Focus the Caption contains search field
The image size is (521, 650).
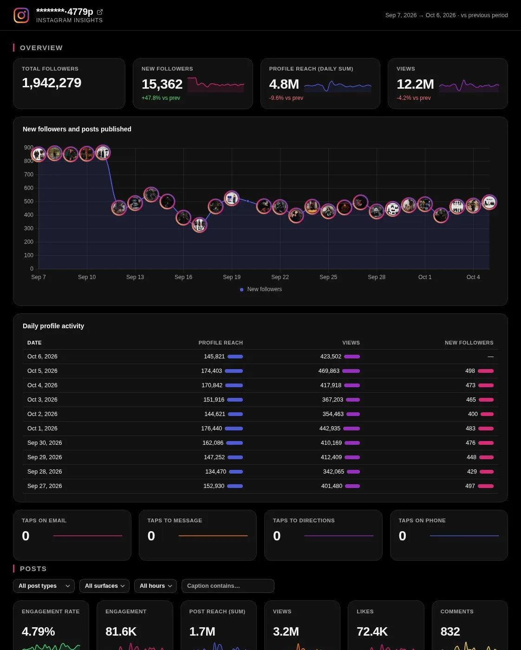[x=228, y=586]
